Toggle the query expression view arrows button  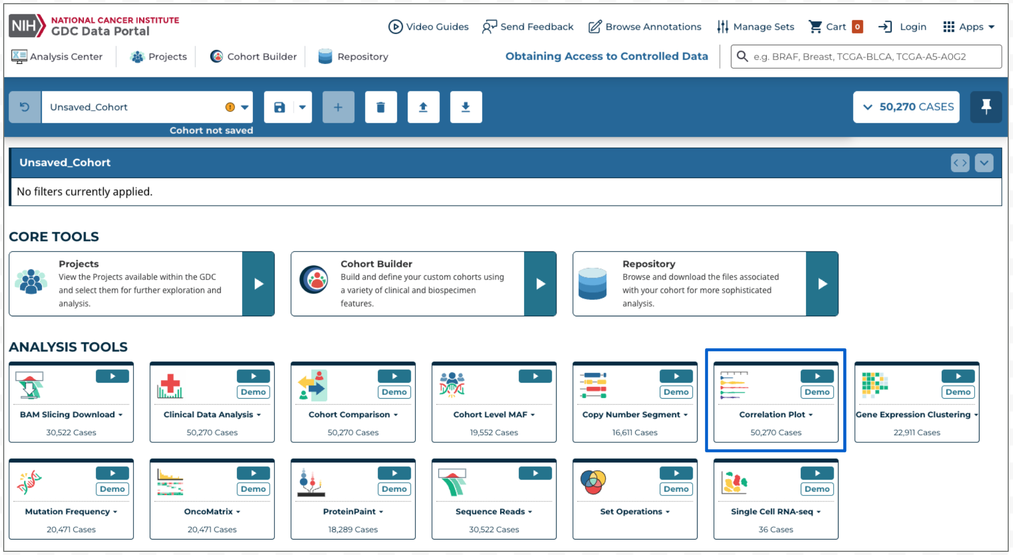click(x=960, y=163)
